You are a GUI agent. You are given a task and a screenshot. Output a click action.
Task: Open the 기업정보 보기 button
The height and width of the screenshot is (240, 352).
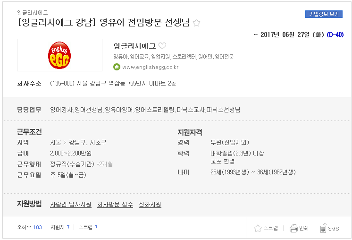click(324, 14)
